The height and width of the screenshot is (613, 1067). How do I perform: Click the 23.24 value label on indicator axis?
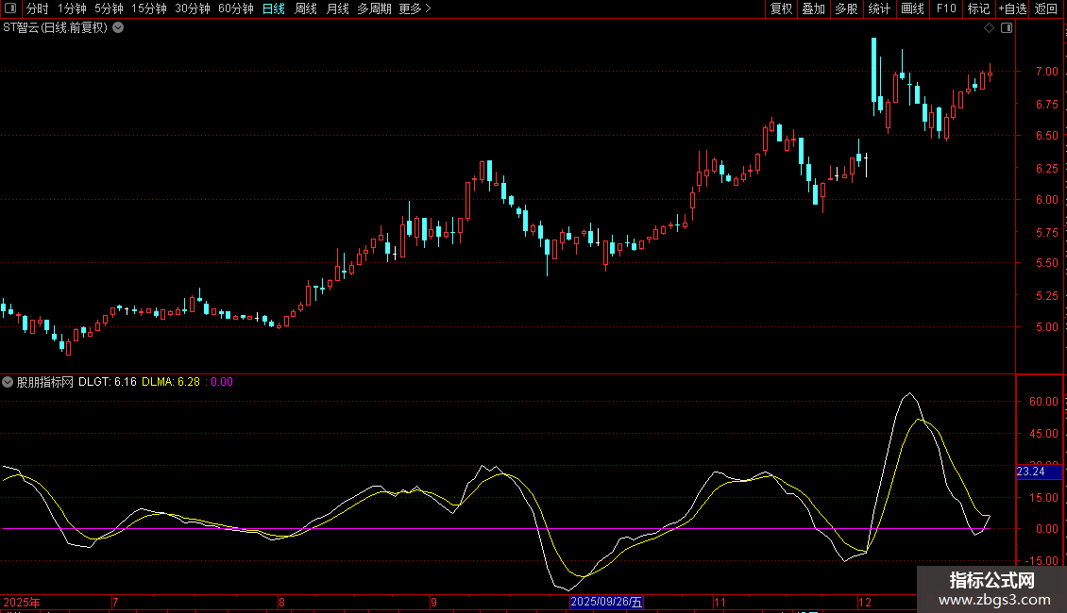click(x=1031, y=472)
